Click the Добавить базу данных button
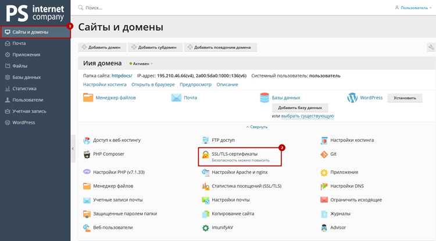The width and height of the screenshot is (436, 241). point(300,107)
